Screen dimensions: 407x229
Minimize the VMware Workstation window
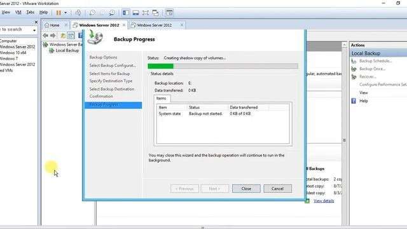coord(383,3)
